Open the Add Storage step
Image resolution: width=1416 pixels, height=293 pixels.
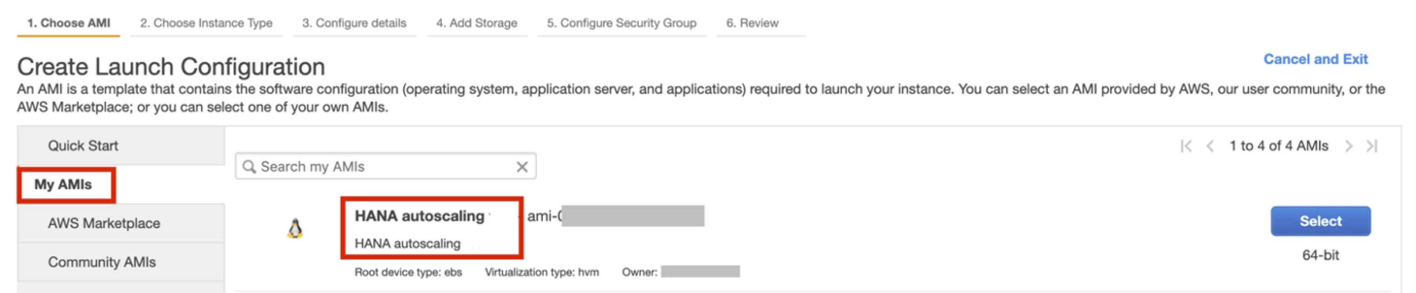click(477, 23)
